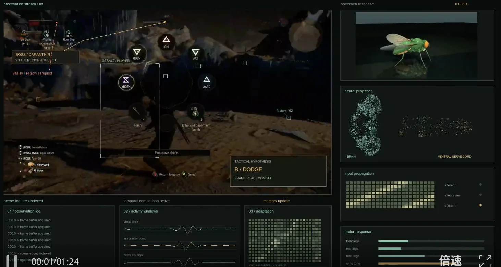Image resolution: width=501 pixels, height=267 pixels.
Task: Click the 'VENTRAL NERVE CORD' caption
Action: coord(454,157)
